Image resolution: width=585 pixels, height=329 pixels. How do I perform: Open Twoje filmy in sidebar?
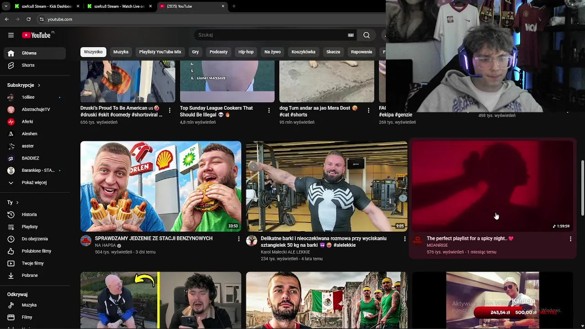click(35, 263)
